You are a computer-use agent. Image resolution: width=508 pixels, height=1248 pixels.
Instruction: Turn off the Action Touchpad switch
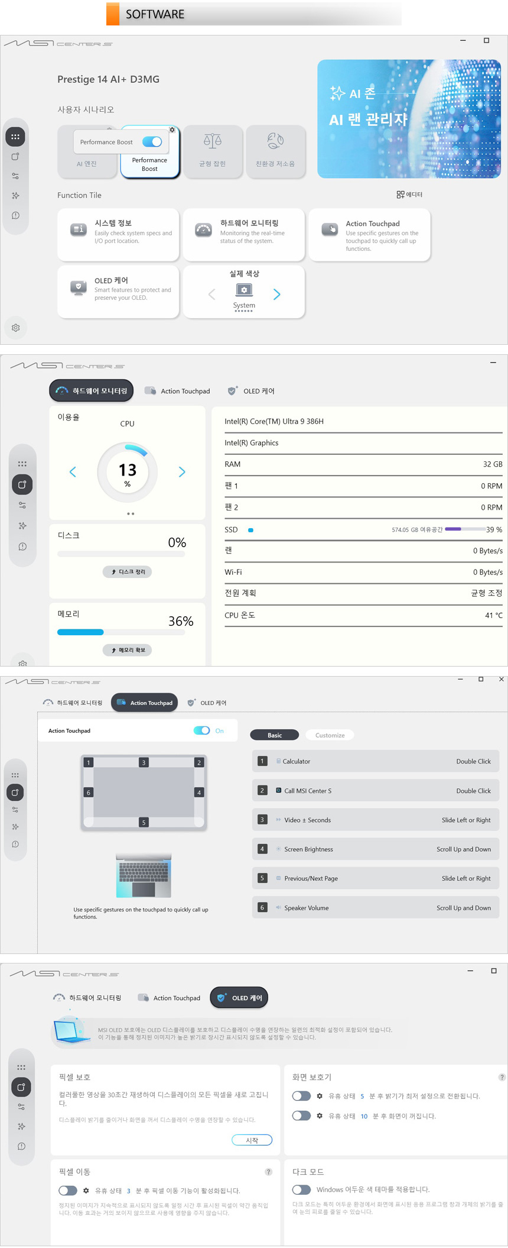[201, 730]
